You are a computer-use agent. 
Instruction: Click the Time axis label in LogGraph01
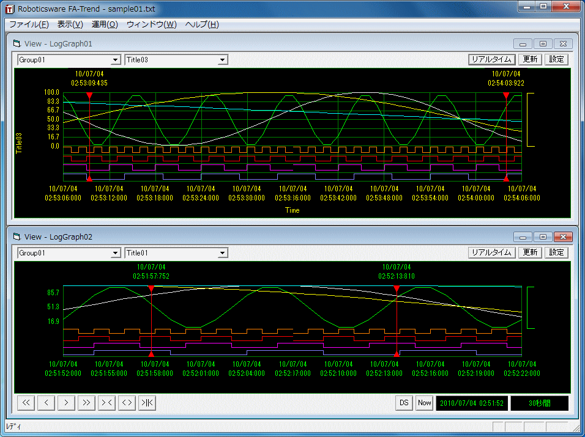(x=292, y=210)
